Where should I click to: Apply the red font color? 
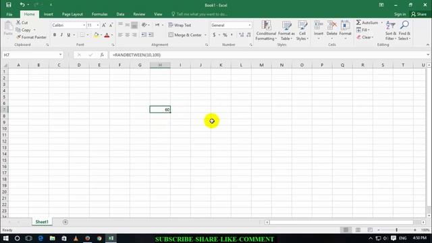pos(107,35)
